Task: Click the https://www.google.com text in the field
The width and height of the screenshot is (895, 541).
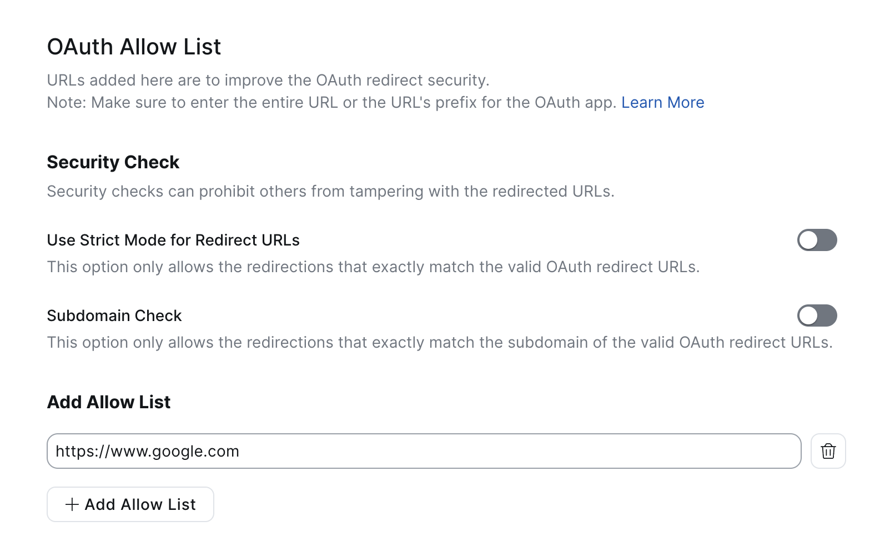Action: 147,451
